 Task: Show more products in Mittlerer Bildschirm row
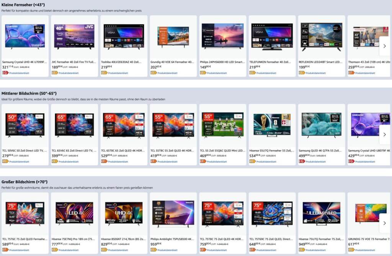(x=384, y=134)
